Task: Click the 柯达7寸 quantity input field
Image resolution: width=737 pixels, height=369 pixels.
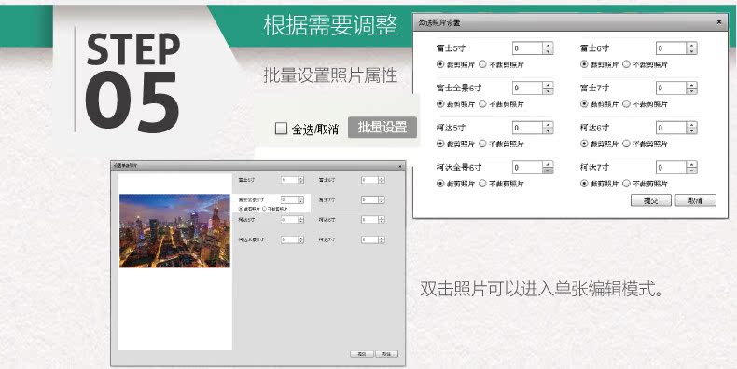Action: tap(671, 167)
